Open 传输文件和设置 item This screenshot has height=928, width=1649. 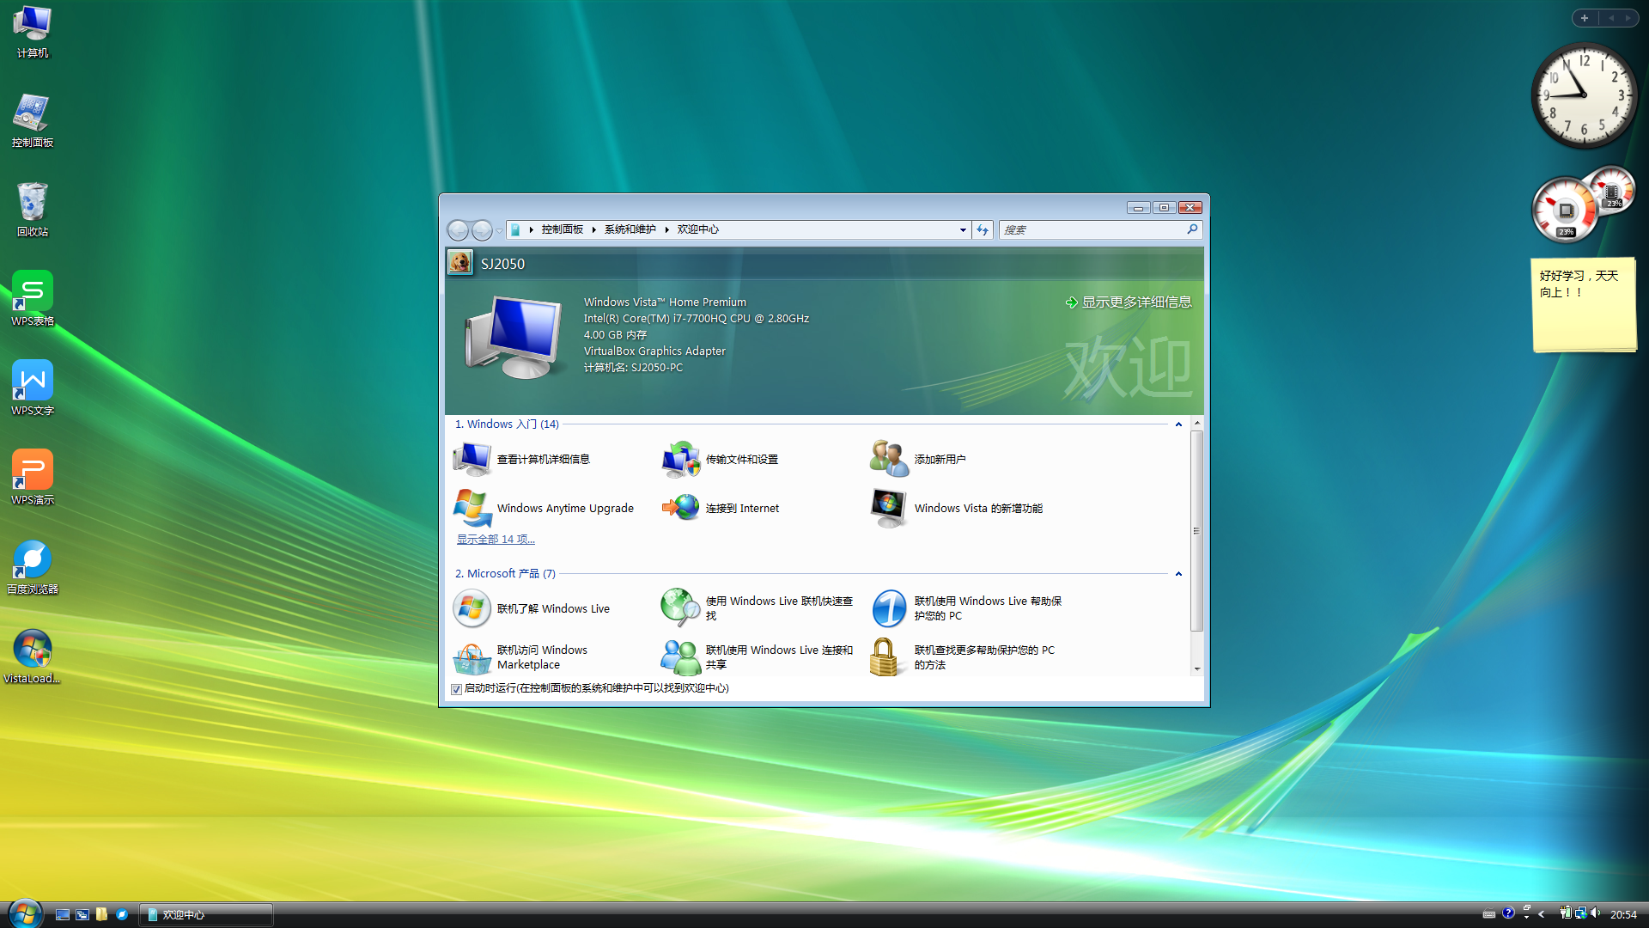click(x=721, y=460)
